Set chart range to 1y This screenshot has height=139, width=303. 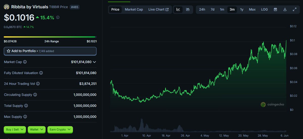pos(242,9)
